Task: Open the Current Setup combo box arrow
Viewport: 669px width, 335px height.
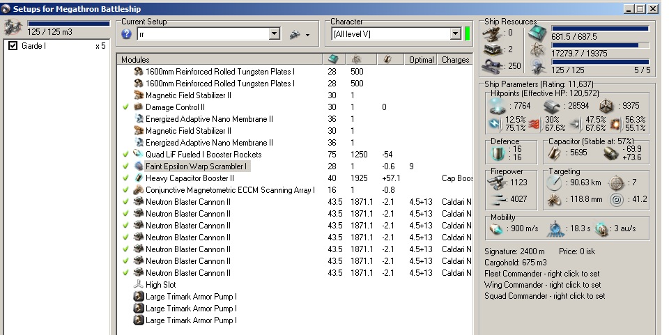Action: coord(275,33)
